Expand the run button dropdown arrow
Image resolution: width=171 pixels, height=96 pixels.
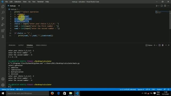pos(159,6)
